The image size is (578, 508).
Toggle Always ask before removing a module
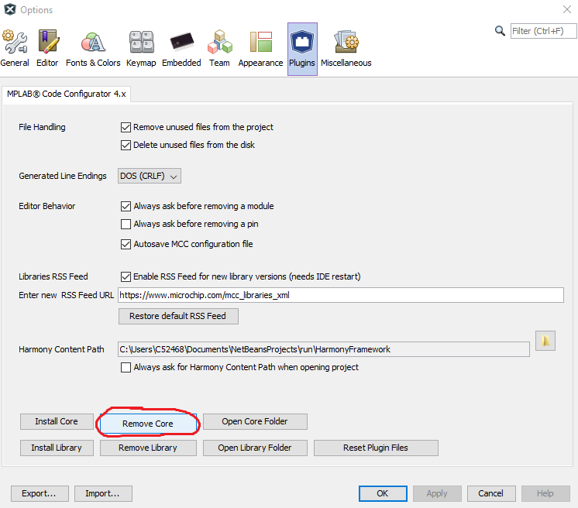pos(126,206)
